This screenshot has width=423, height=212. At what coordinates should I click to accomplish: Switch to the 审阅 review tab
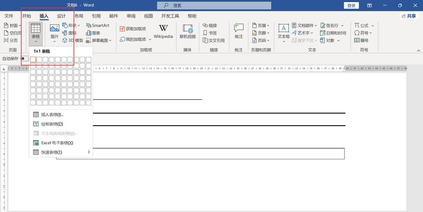pos(131,16)
